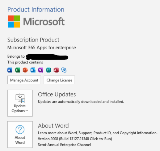This screenshot has width=160, height=151.
Task: Click the Publisher app icon
Action: coord(48,70)
